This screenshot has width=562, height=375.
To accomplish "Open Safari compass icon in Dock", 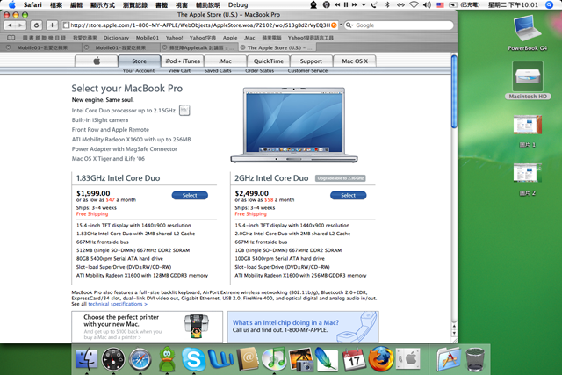I will (140, 359).
